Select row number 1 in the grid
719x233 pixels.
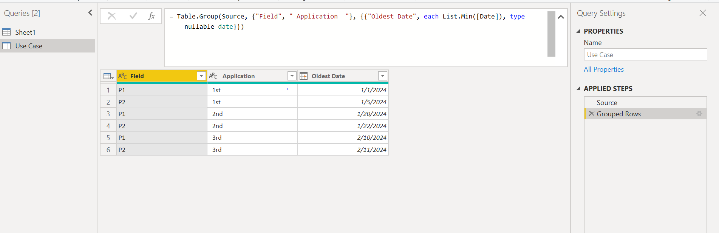pyautogui.click(x=108, y=90)
